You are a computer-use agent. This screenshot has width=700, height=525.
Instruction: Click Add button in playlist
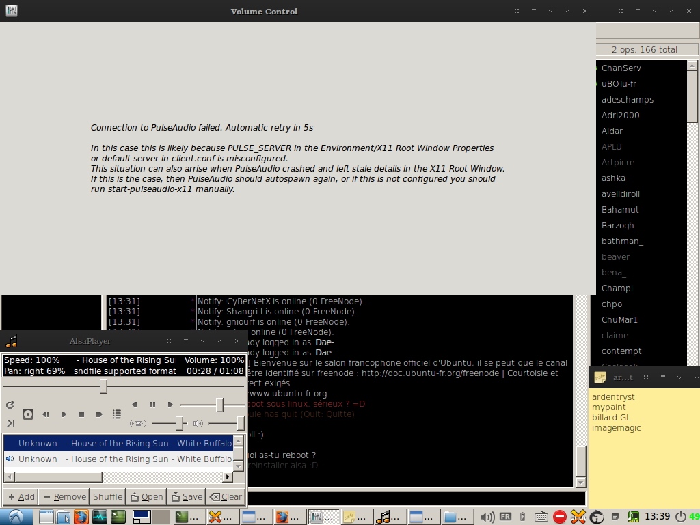(x=21, y=497)
